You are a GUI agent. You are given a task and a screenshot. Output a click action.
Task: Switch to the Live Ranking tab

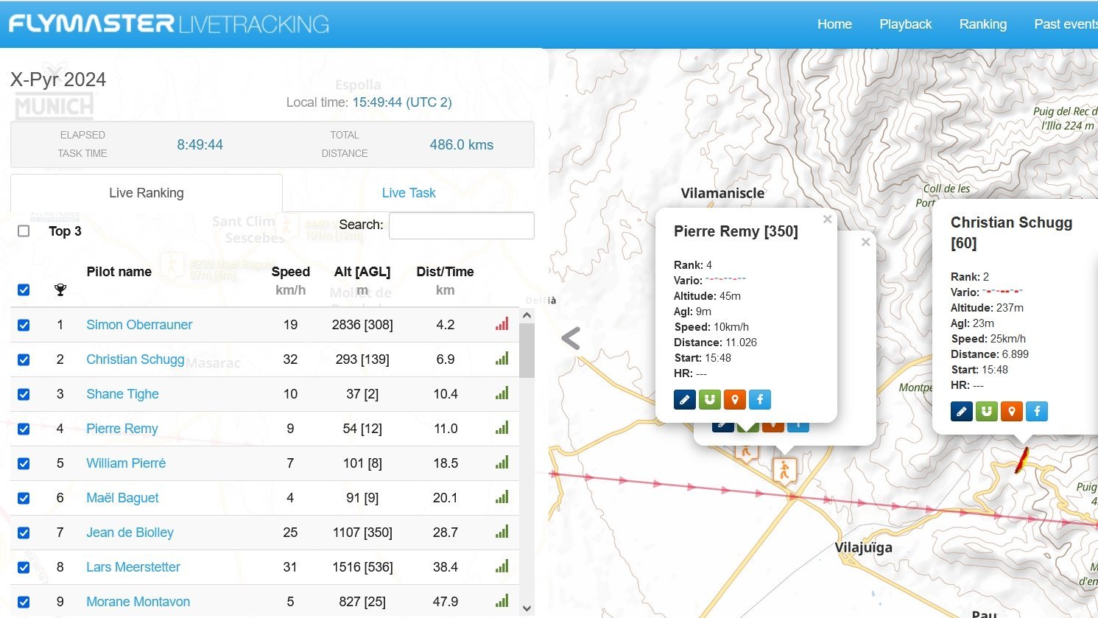147,193
